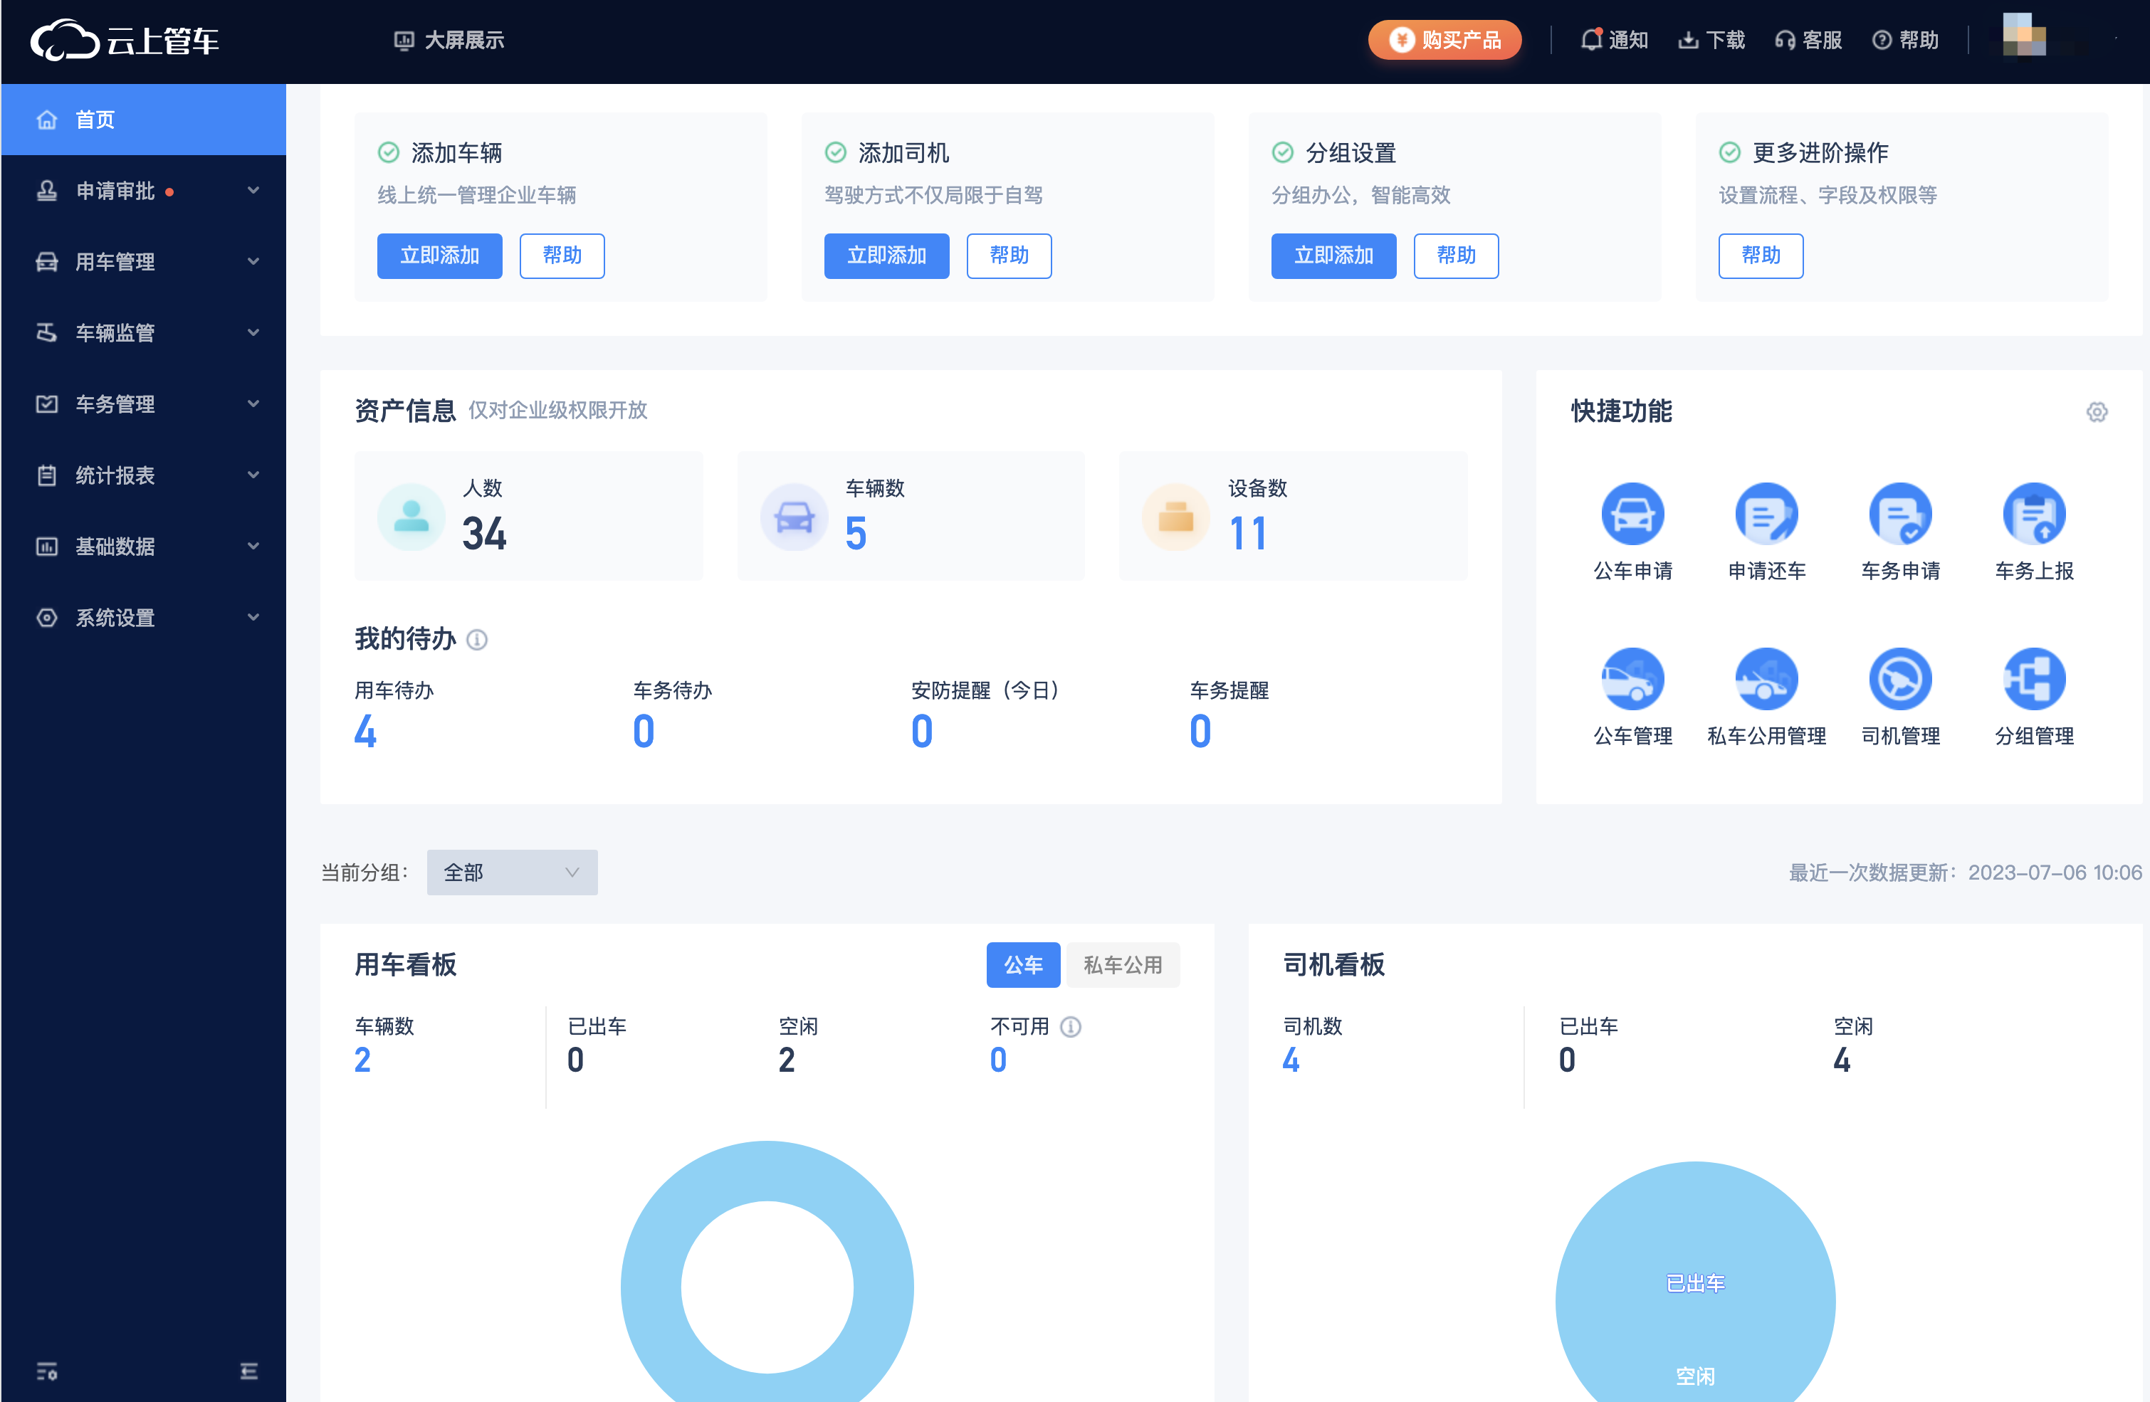Open the 公车管理 quick function icon
2150x1402 pixels.
tap(1632, 679)
